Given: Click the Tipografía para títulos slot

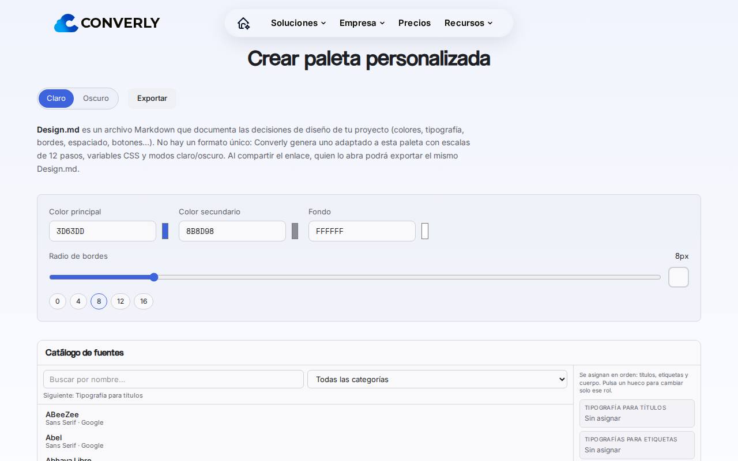Looking at the screenshot, I should pos(637,413).
